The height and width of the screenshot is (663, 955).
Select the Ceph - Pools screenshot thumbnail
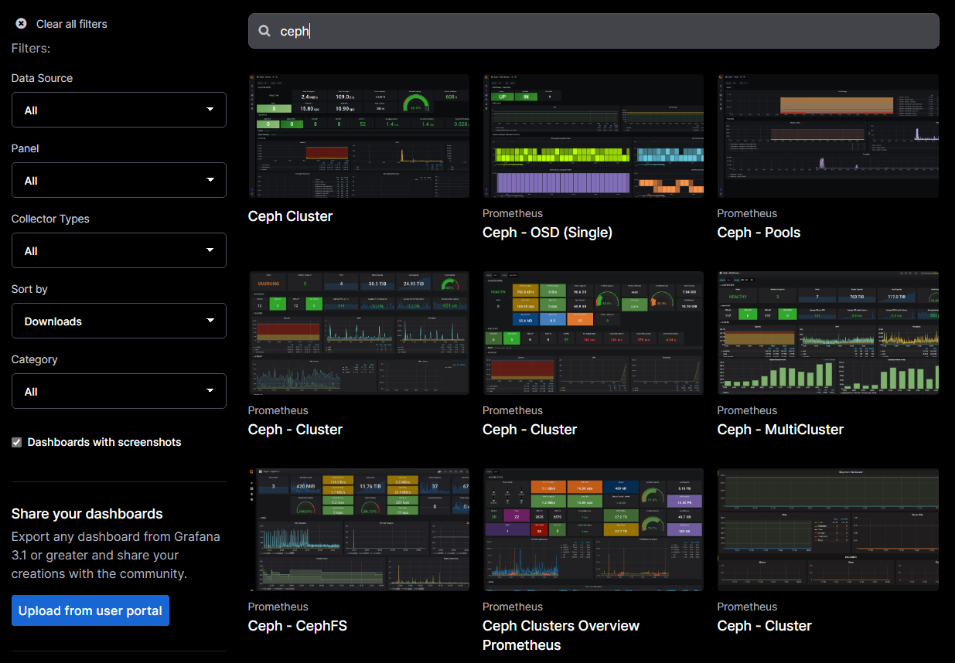tap(827, 136)
